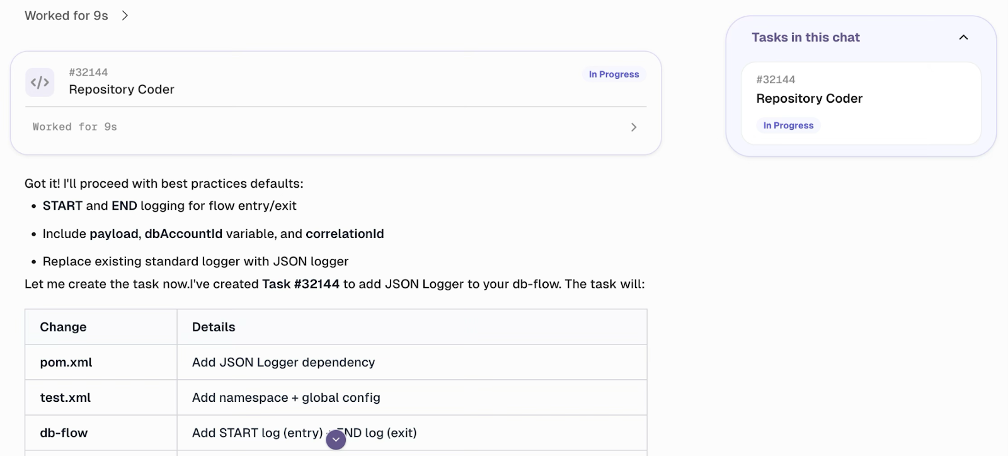Open the #32144 task card in the sidebar
Viewport: 1008px width, 456px height.
pyautogui.click(x=861, y=103)
